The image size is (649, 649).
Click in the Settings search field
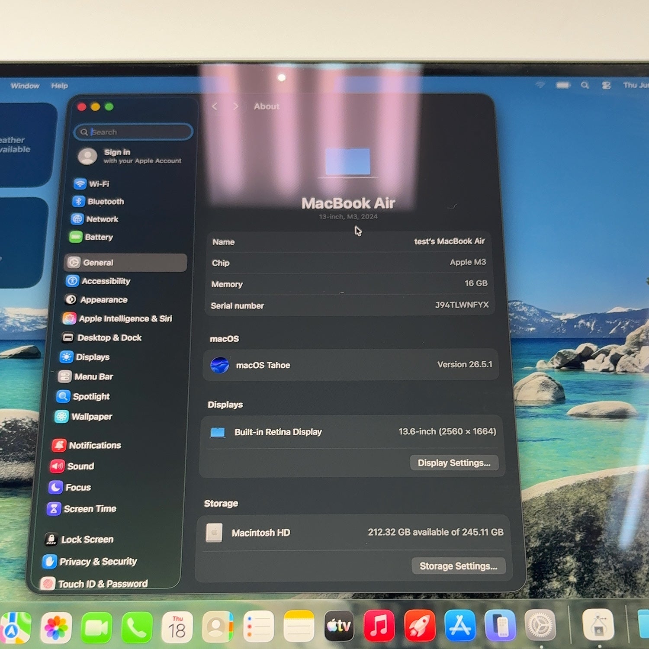134,132
